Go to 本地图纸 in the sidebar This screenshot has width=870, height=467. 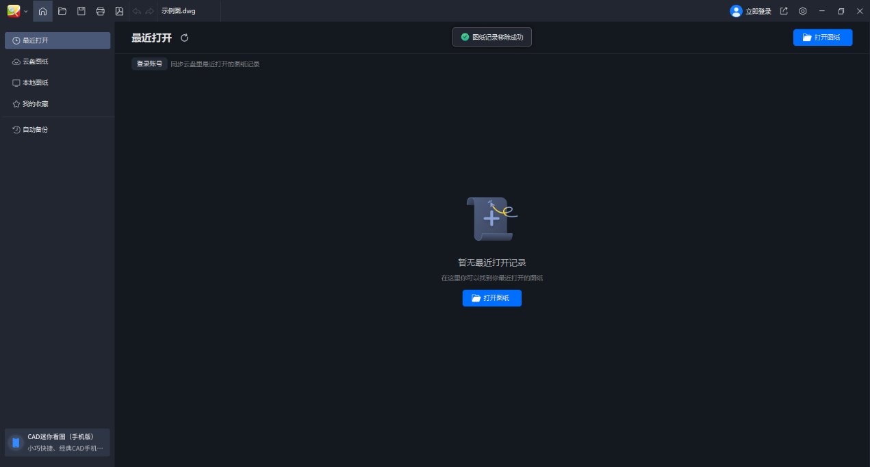coord(57,83)
